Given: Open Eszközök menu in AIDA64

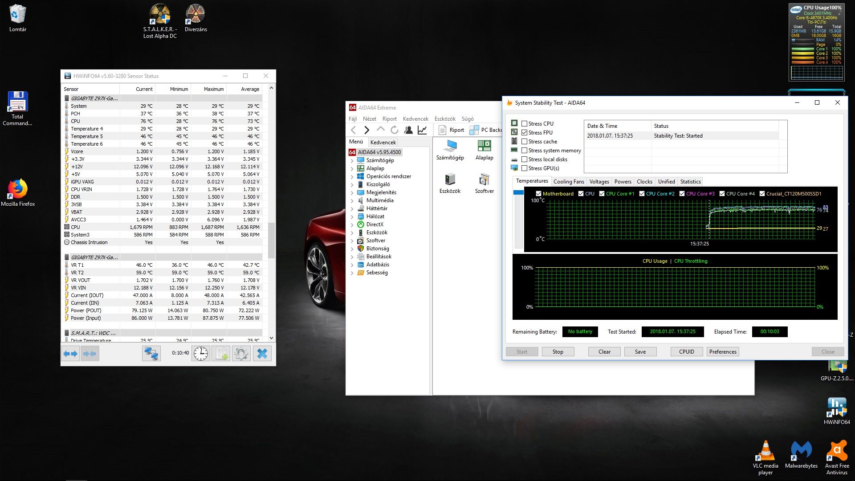Looking at the screenshot, I should point(444,119).
